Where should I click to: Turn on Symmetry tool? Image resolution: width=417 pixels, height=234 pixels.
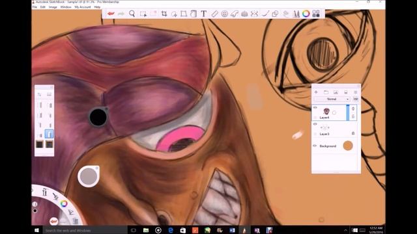(255, 14)
